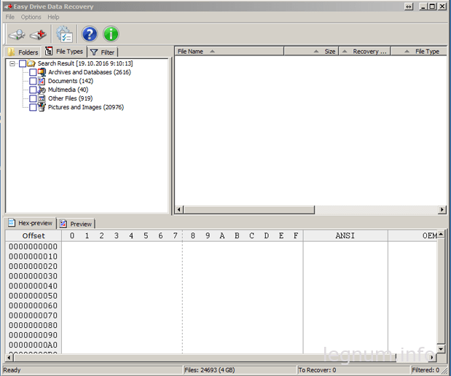Click offset row 0000000010
This screenshot has width=451, height=376.
[33, 256]
